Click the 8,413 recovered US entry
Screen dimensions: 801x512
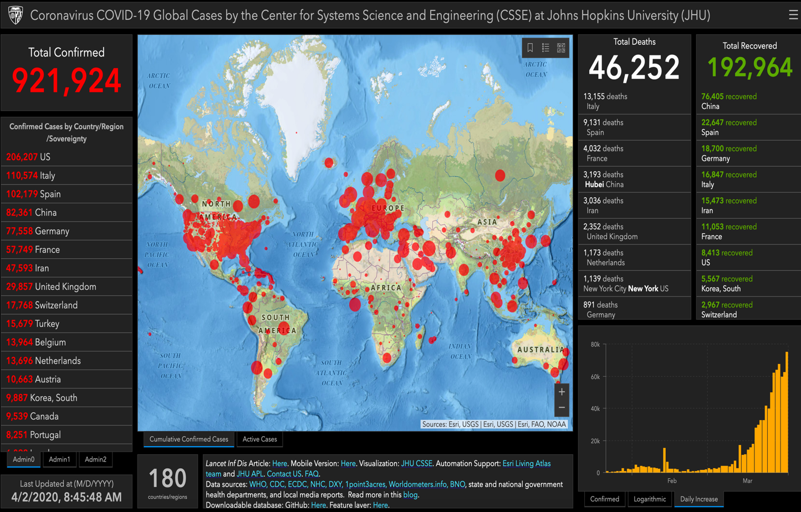[x=749, y=258]
